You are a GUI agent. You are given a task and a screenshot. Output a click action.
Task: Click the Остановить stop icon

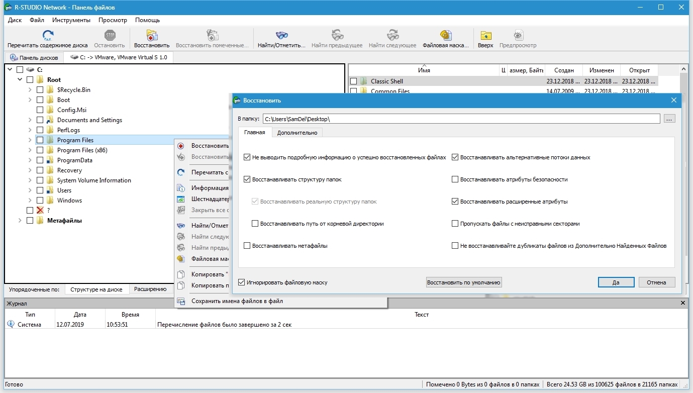click(x=110, y=35)
